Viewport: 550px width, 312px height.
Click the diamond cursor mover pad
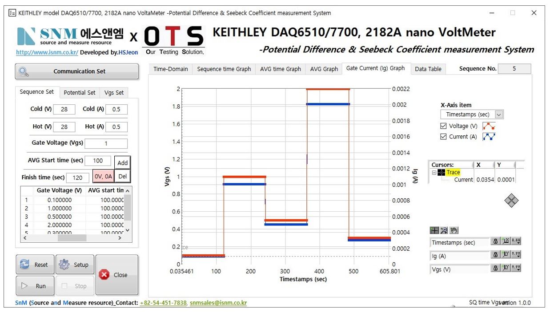click(511, 201)
